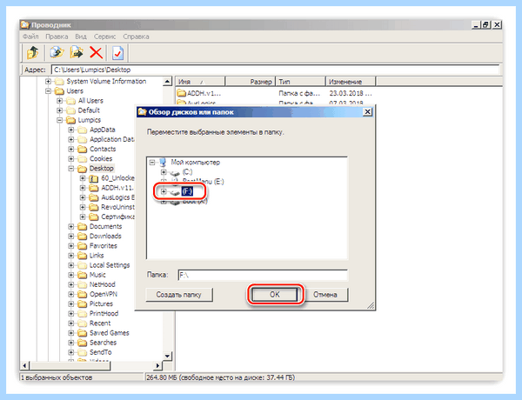Click the tree horizontal scroll right arrow

pyautogui.click(x=158, y=366)
